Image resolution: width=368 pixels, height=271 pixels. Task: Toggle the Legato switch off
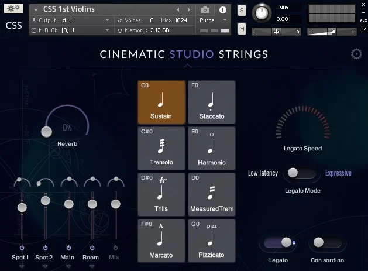(278, 242)
